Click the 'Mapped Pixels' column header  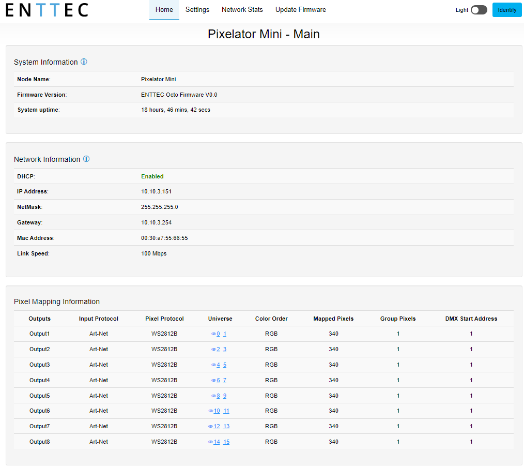pos(333,319)
